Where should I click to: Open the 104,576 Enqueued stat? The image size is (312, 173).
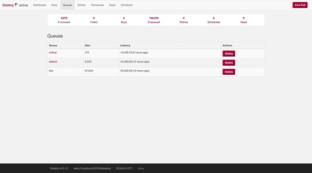pyautogui.click(x=154, y=20)
